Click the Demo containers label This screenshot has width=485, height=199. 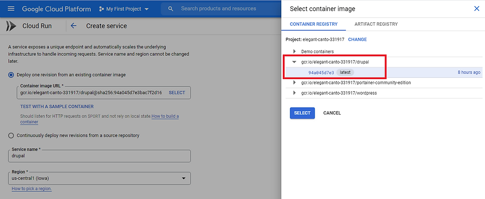[317, 51]
